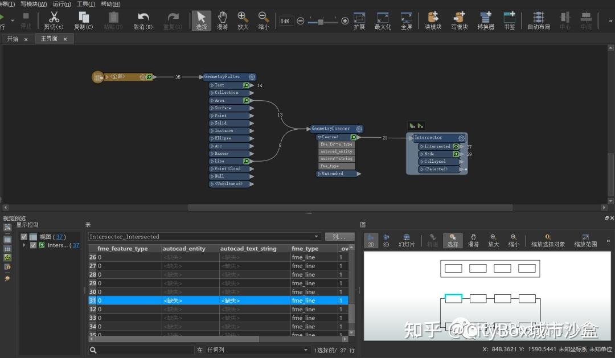Viewport: 615px width, 358px height.
Task: Undo the last action with 取消
Action: point(143,20)
